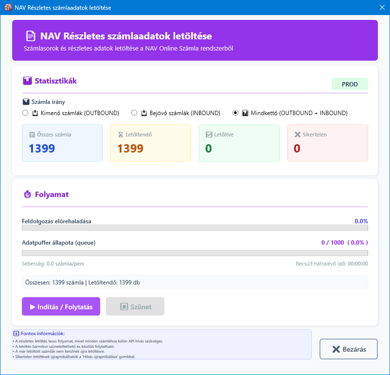
Task: Click the info icon beside Fontos információk
Action: pos(18,333)
